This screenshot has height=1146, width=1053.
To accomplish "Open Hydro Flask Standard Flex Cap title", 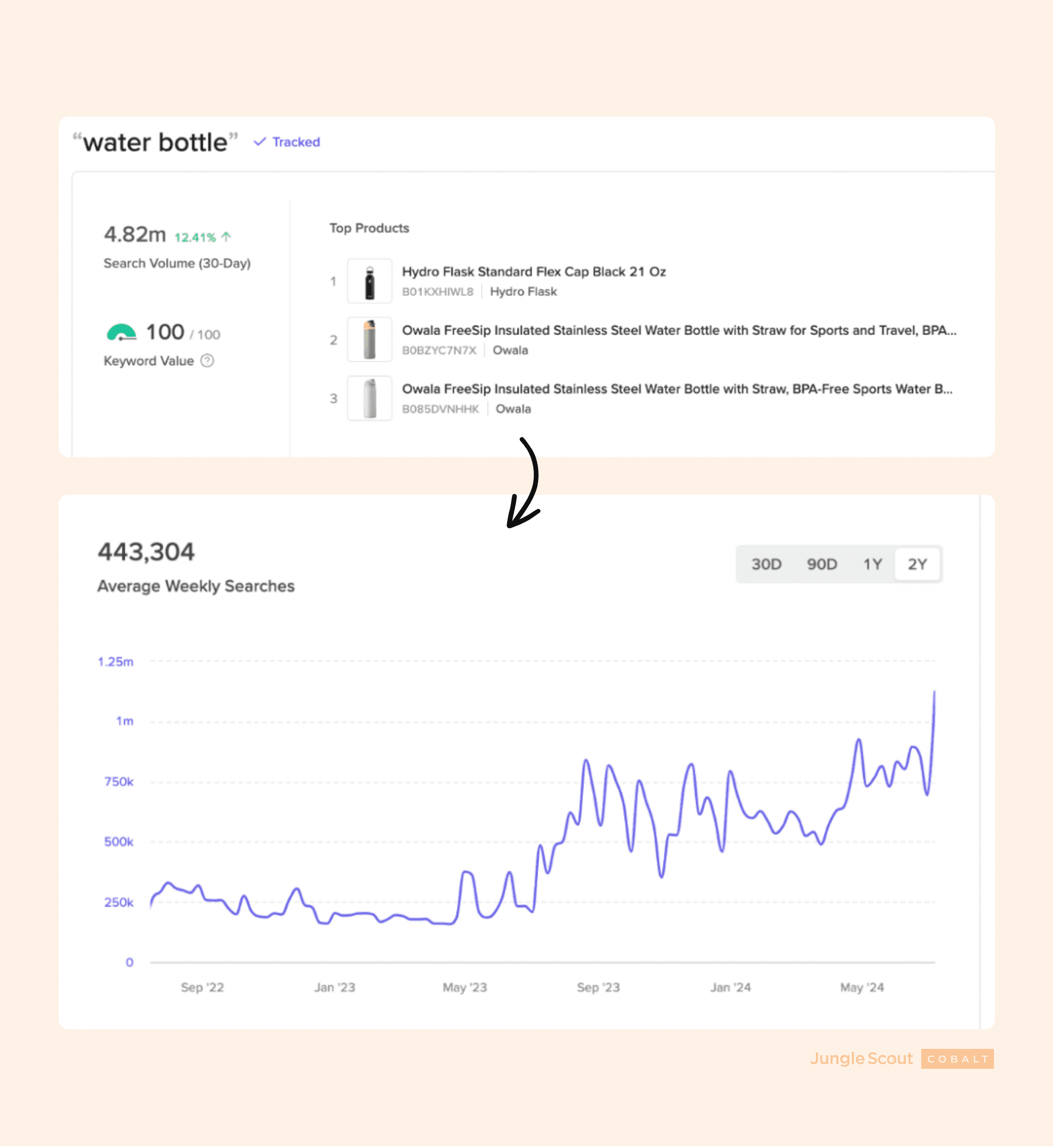I will tap(534, 272).
